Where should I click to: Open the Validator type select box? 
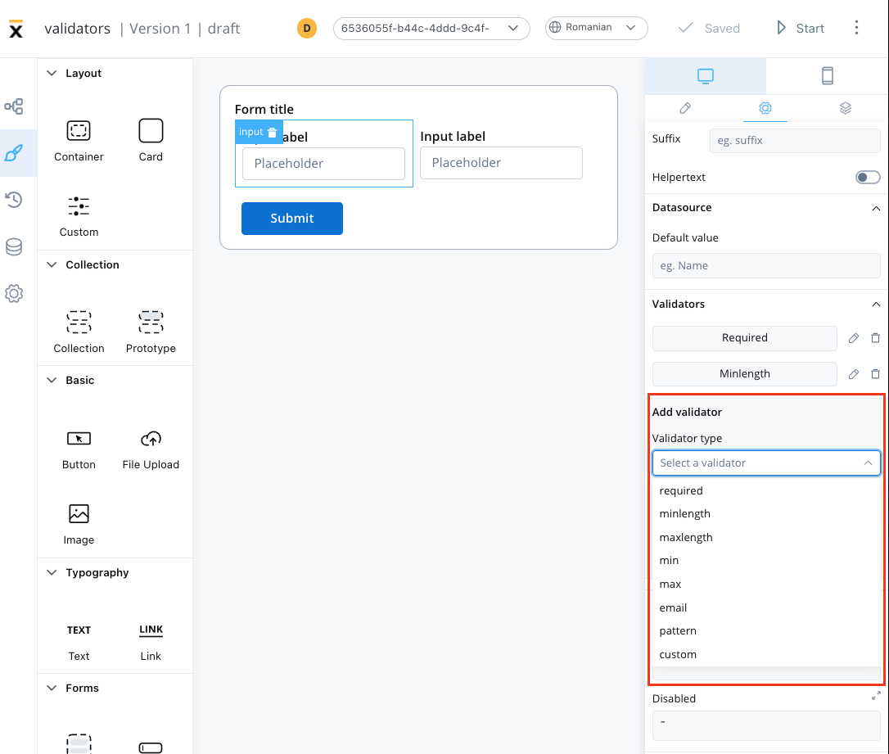click(765, 463)
